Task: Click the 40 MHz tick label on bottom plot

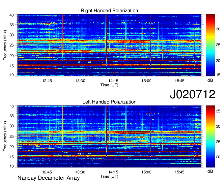Action: click(12, 106)
